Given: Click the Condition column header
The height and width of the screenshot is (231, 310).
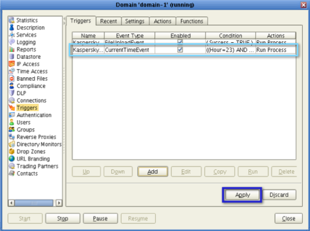Looking at the screenshot, I should click(230, 35).
